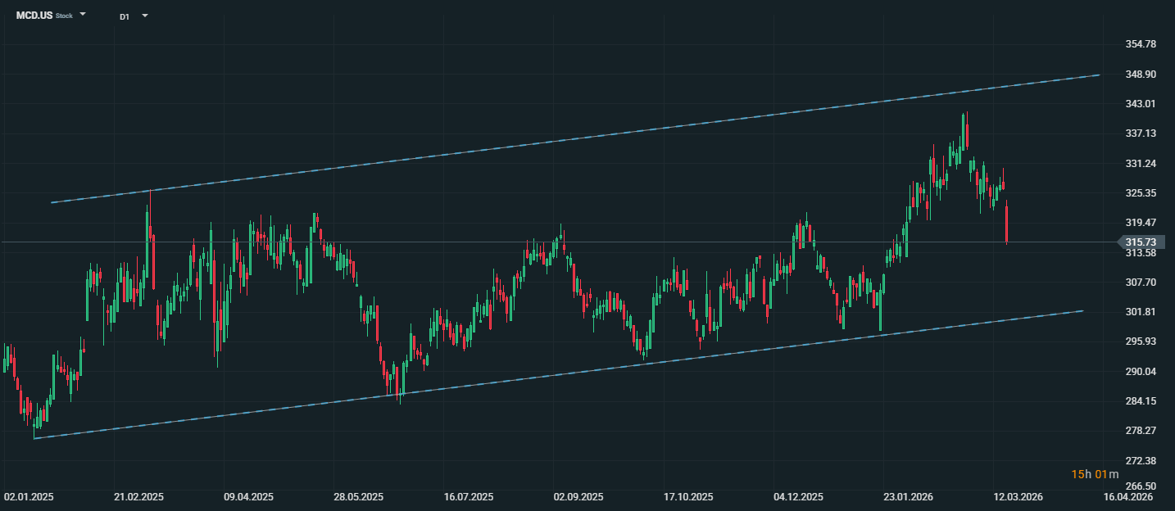Expand the D1 timeframe dropdown arrow
The image size is (1175, 511).
pyautogui.click(x=145, y=16)
